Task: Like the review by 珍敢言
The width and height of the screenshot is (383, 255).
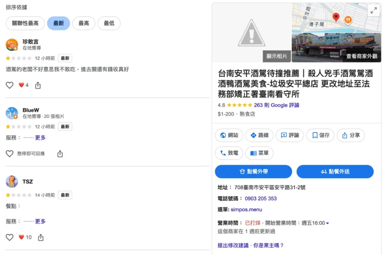Action: [x=9, y=85]
